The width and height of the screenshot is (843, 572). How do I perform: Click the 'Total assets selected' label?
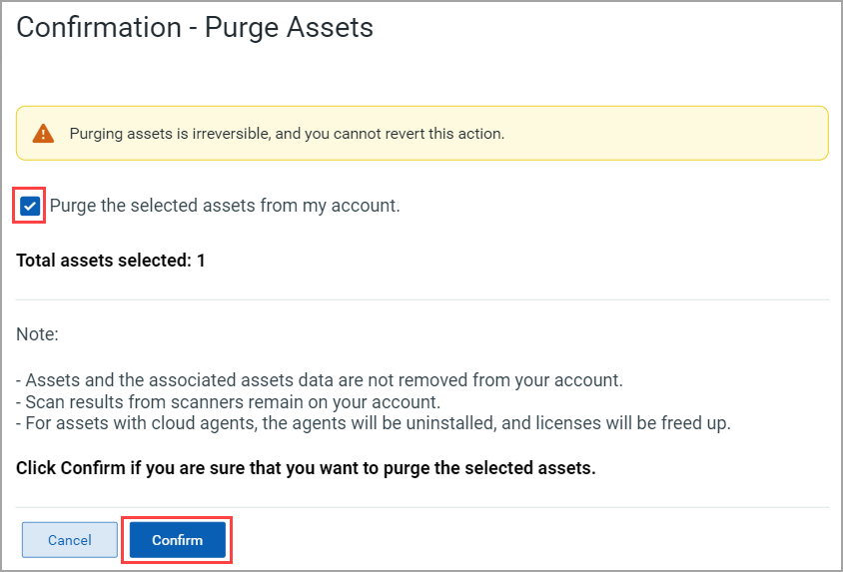click(104, 261)
